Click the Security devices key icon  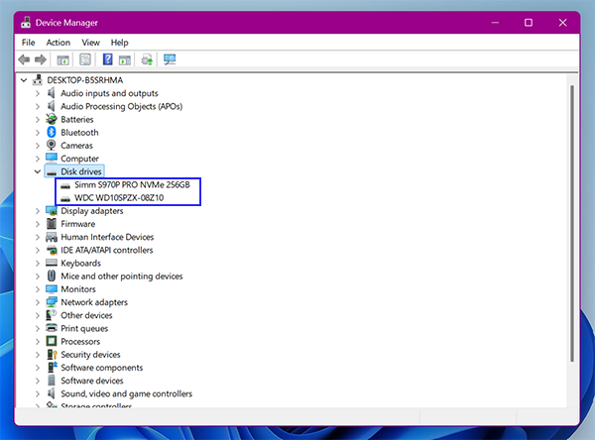point(52,354)
